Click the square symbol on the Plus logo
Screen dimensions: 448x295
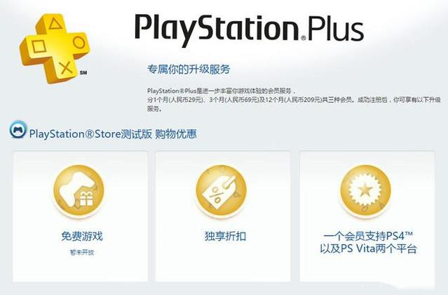click(x=39, y=46)
